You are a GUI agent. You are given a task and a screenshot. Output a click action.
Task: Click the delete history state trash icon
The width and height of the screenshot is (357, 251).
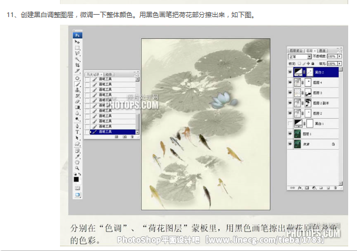pos(132,137)
